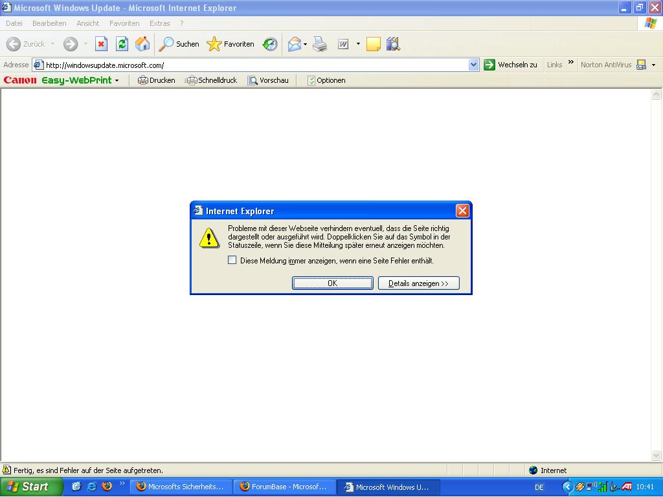Open the Favoriten star panel
Image resolution: width=663 pixels, height=497 pixels.
[x=230, y=44]
